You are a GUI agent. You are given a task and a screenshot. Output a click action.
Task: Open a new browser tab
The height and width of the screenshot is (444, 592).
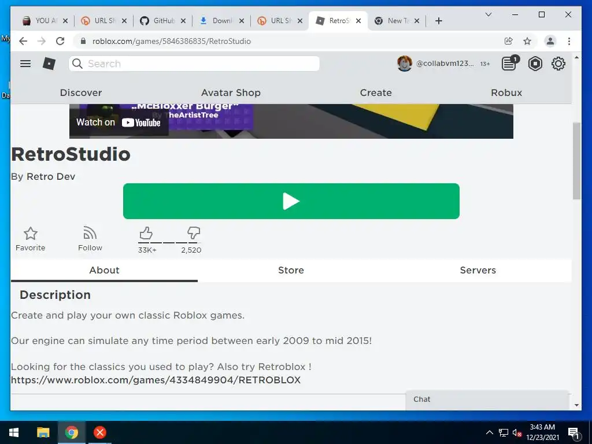click(x=438, y=21)
